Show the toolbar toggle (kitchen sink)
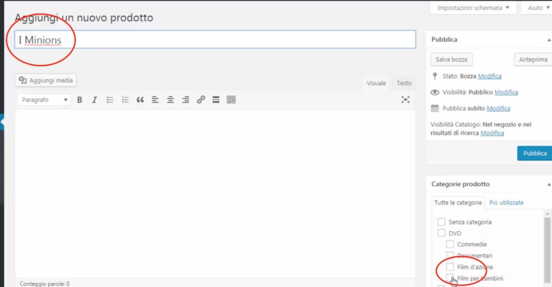This screenshot has width=552, height=287. (x=231, y=100)
